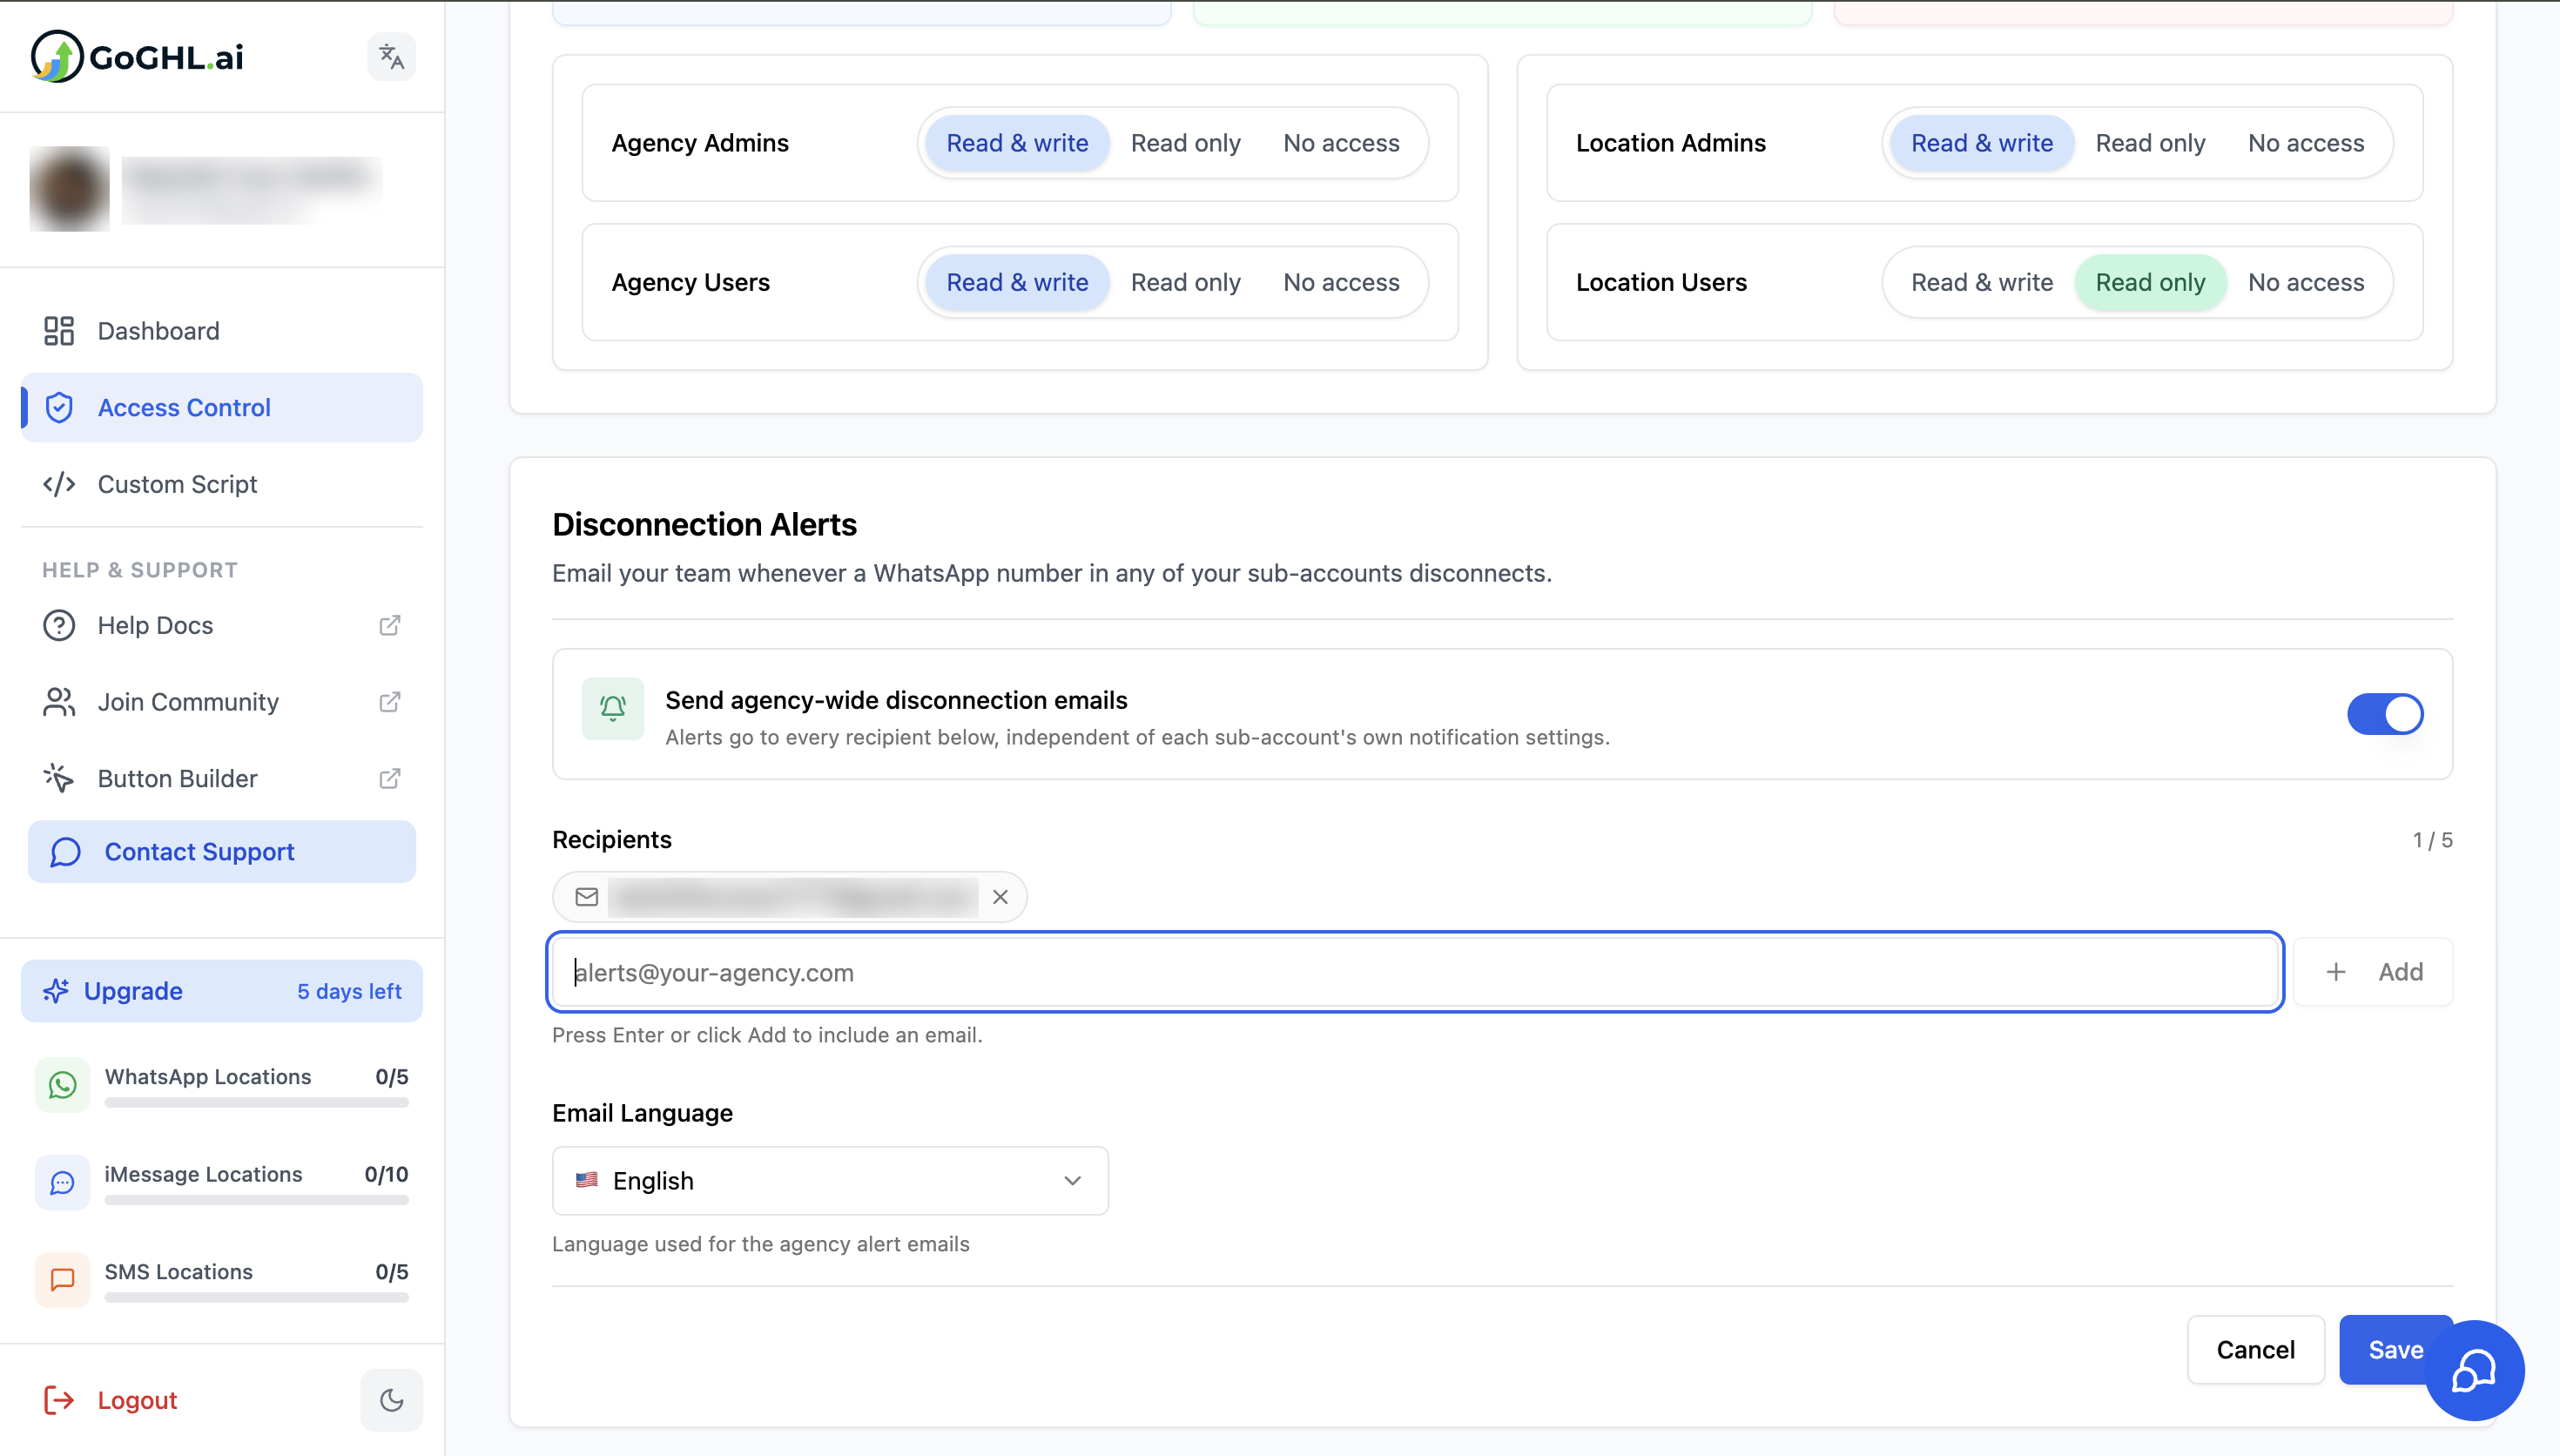Set Location Admins to No access

(2306, 143)
